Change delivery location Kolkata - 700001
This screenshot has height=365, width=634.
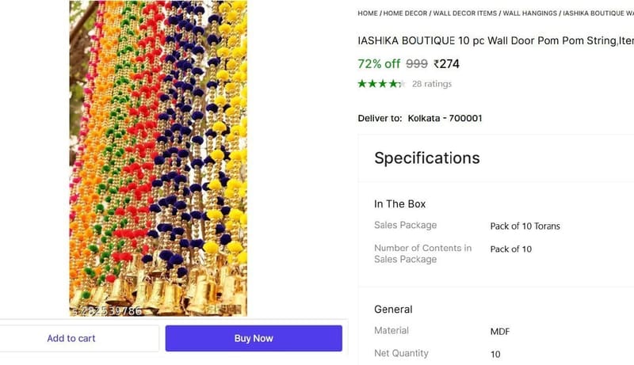tap(445, 118)
